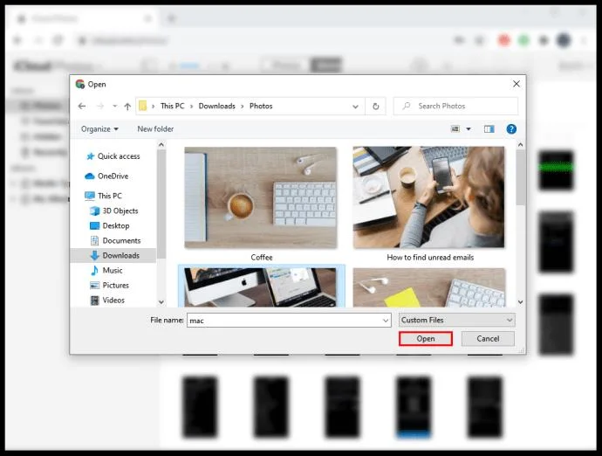Select This PC in the breadcrumb path

point(173,106)
